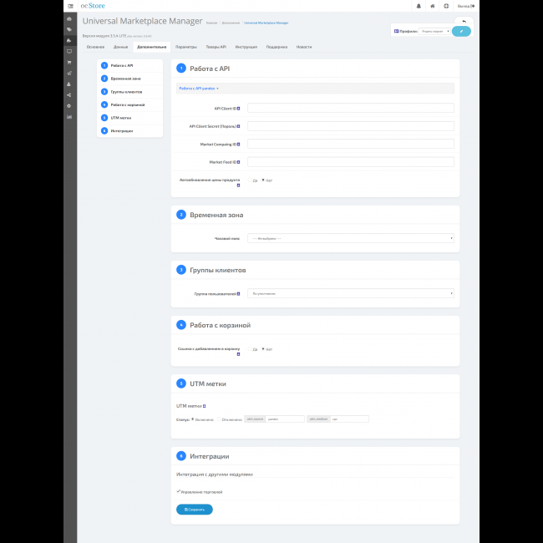The height and width of the screenshot is (543, 543).
Task: Click the shopping cart icon in sidebar
Action: [69, 62]
